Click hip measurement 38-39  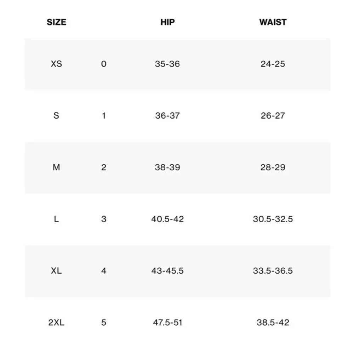coord(167,167)
